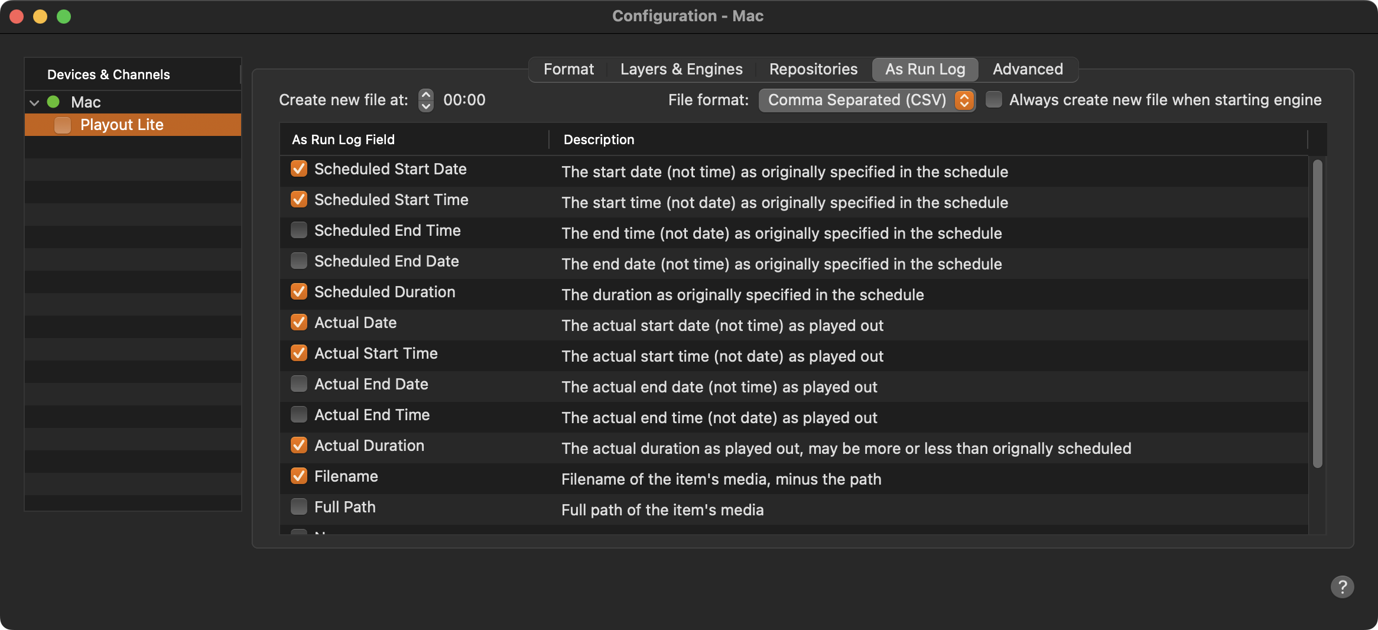The height and width of the screenshot is (630, 1378).
Task: Click the Create new file time stepper
Action: coord(425,100)
